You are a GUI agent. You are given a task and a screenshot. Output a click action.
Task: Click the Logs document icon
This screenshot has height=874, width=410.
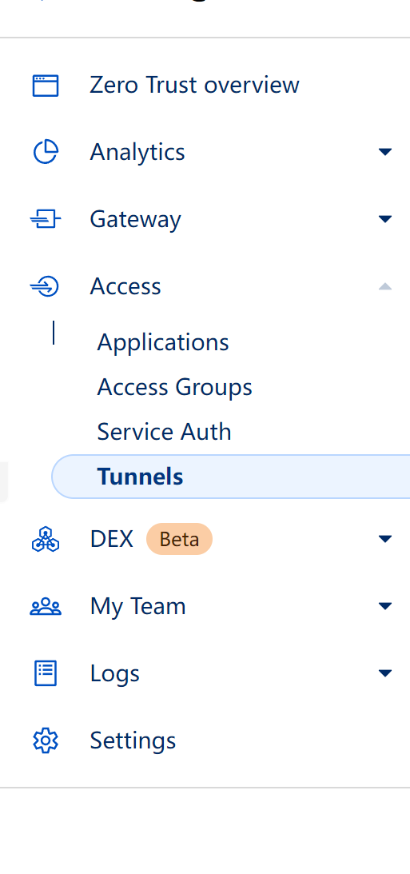click(x=46, y=673)
